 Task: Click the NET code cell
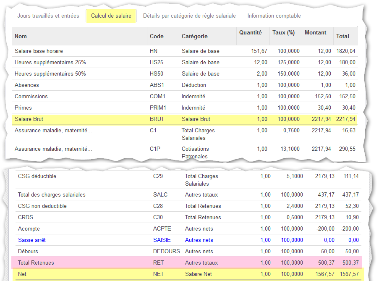pos(158,274)
